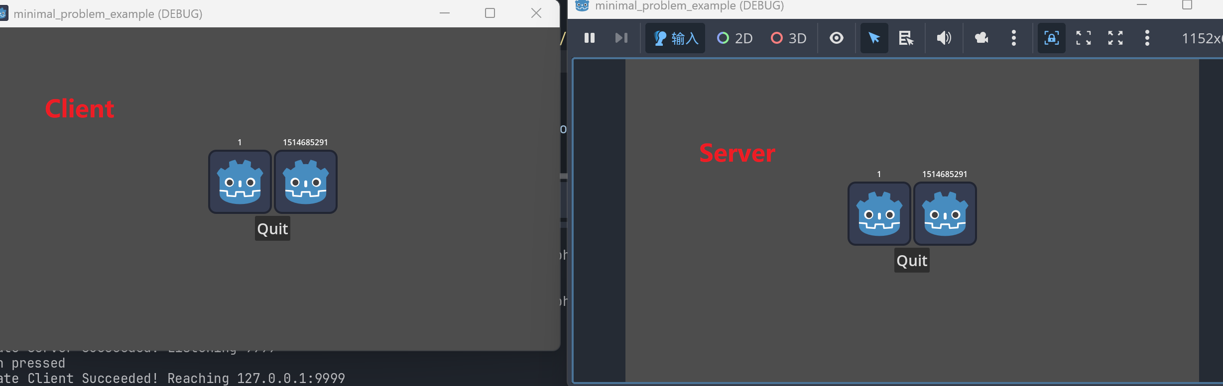Switch to 2D selection mode
The image size is (1223, 386).
[734, 38]
